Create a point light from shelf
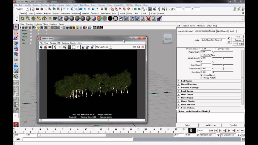 (x=33, y=18)
